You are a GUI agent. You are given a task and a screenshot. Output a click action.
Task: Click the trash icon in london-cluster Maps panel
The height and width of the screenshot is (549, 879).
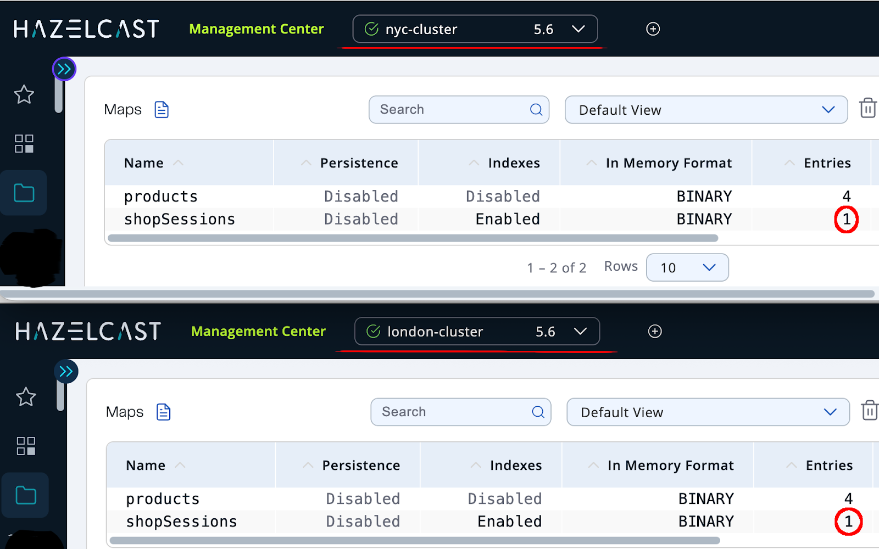click(x=869, y=411)
